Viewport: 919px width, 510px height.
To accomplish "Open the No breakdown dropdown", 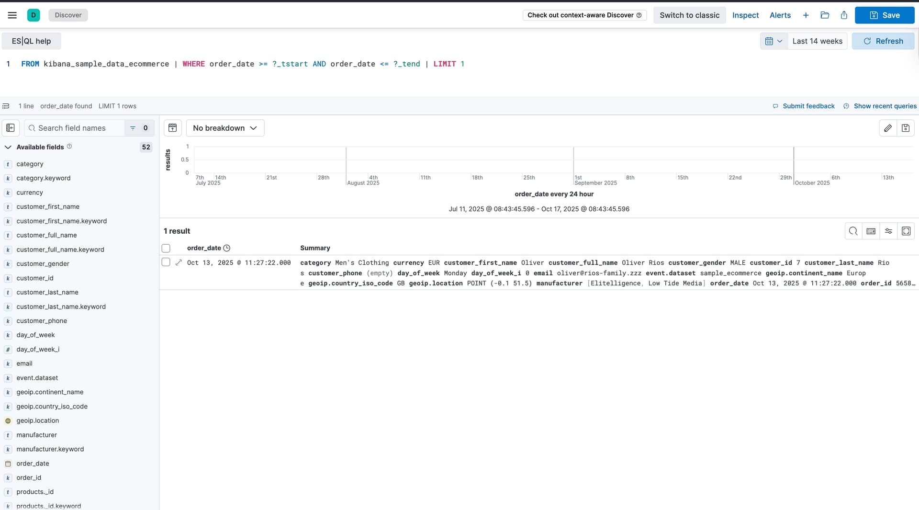I will tap(225, 128).
